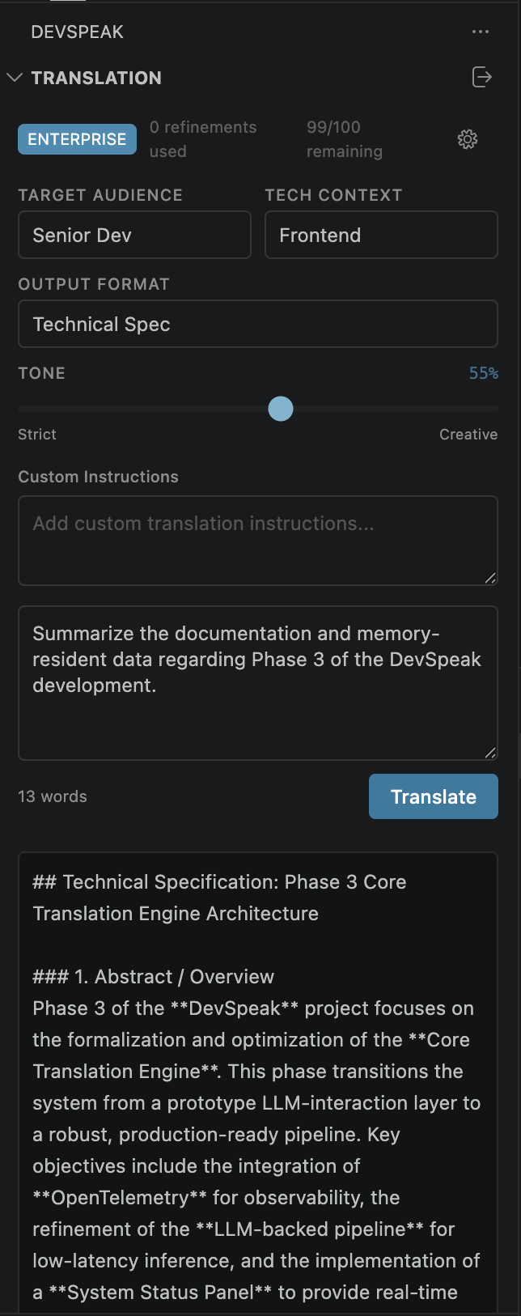Click the export/share icon beside TRANSLATION
Image resolution: width=521 pixels, height=1316 pixels.
coord(482,78)
